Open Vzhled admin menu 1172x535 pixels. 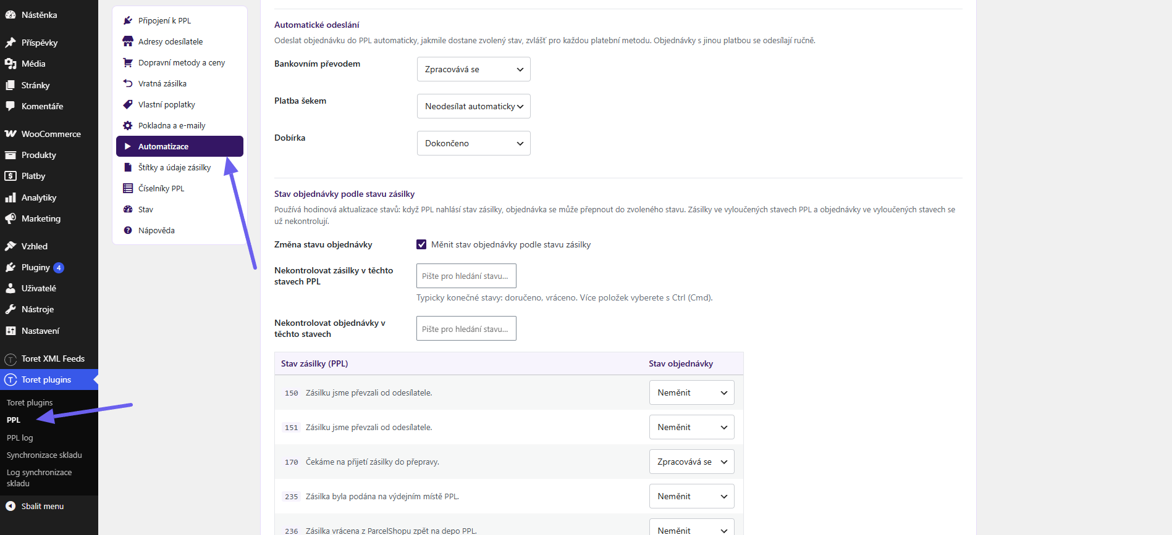49,246
